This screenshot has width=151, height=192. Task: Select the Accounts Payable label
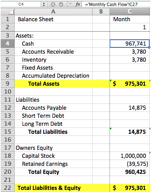coord(53,108)
